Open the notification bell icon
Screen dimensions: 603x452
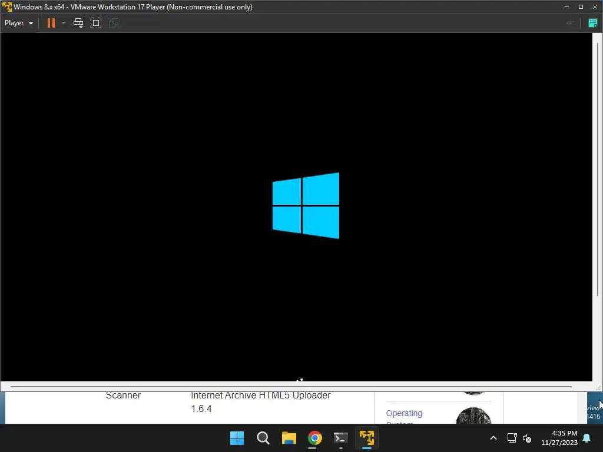coord(587,438)
